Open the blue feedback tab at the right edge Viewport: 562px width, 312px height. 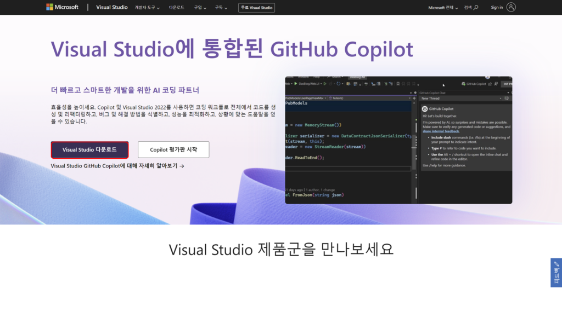(557, 273)
